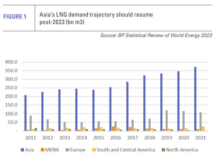
Task: Click the 400.0 y-axis label
Action: coord(12,62)
